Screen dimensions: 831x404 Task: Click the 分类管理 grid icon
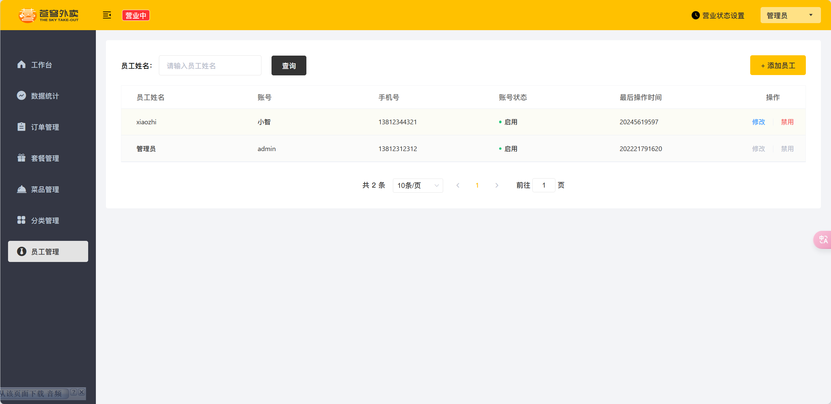21,220
